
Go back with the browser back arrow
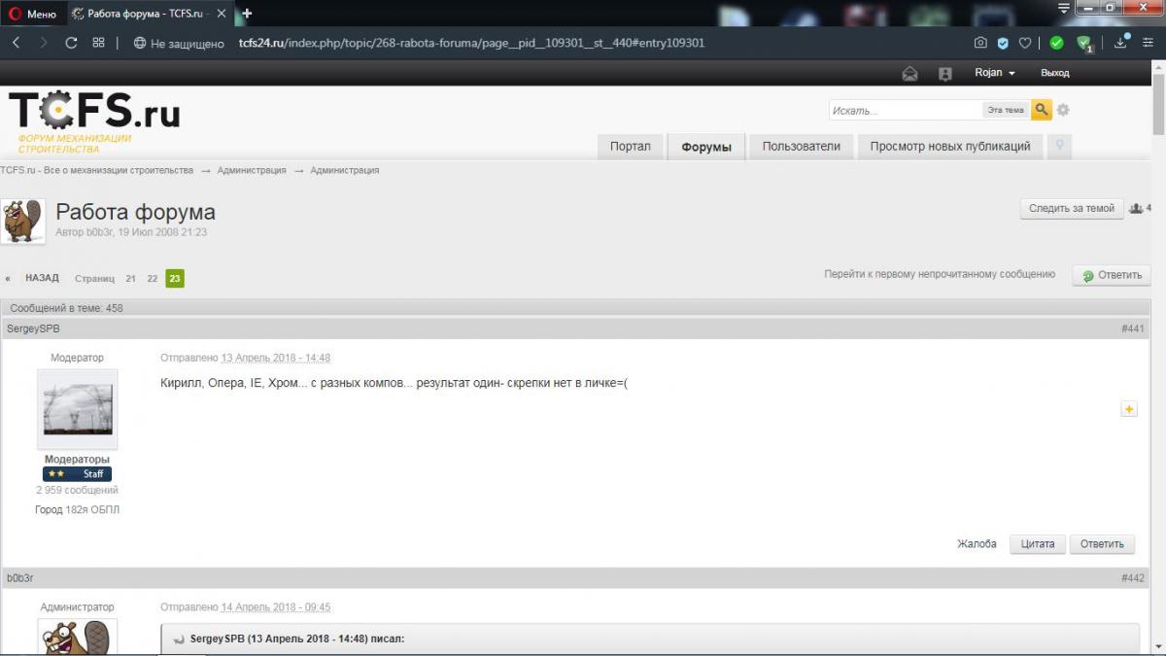(17, 43)
